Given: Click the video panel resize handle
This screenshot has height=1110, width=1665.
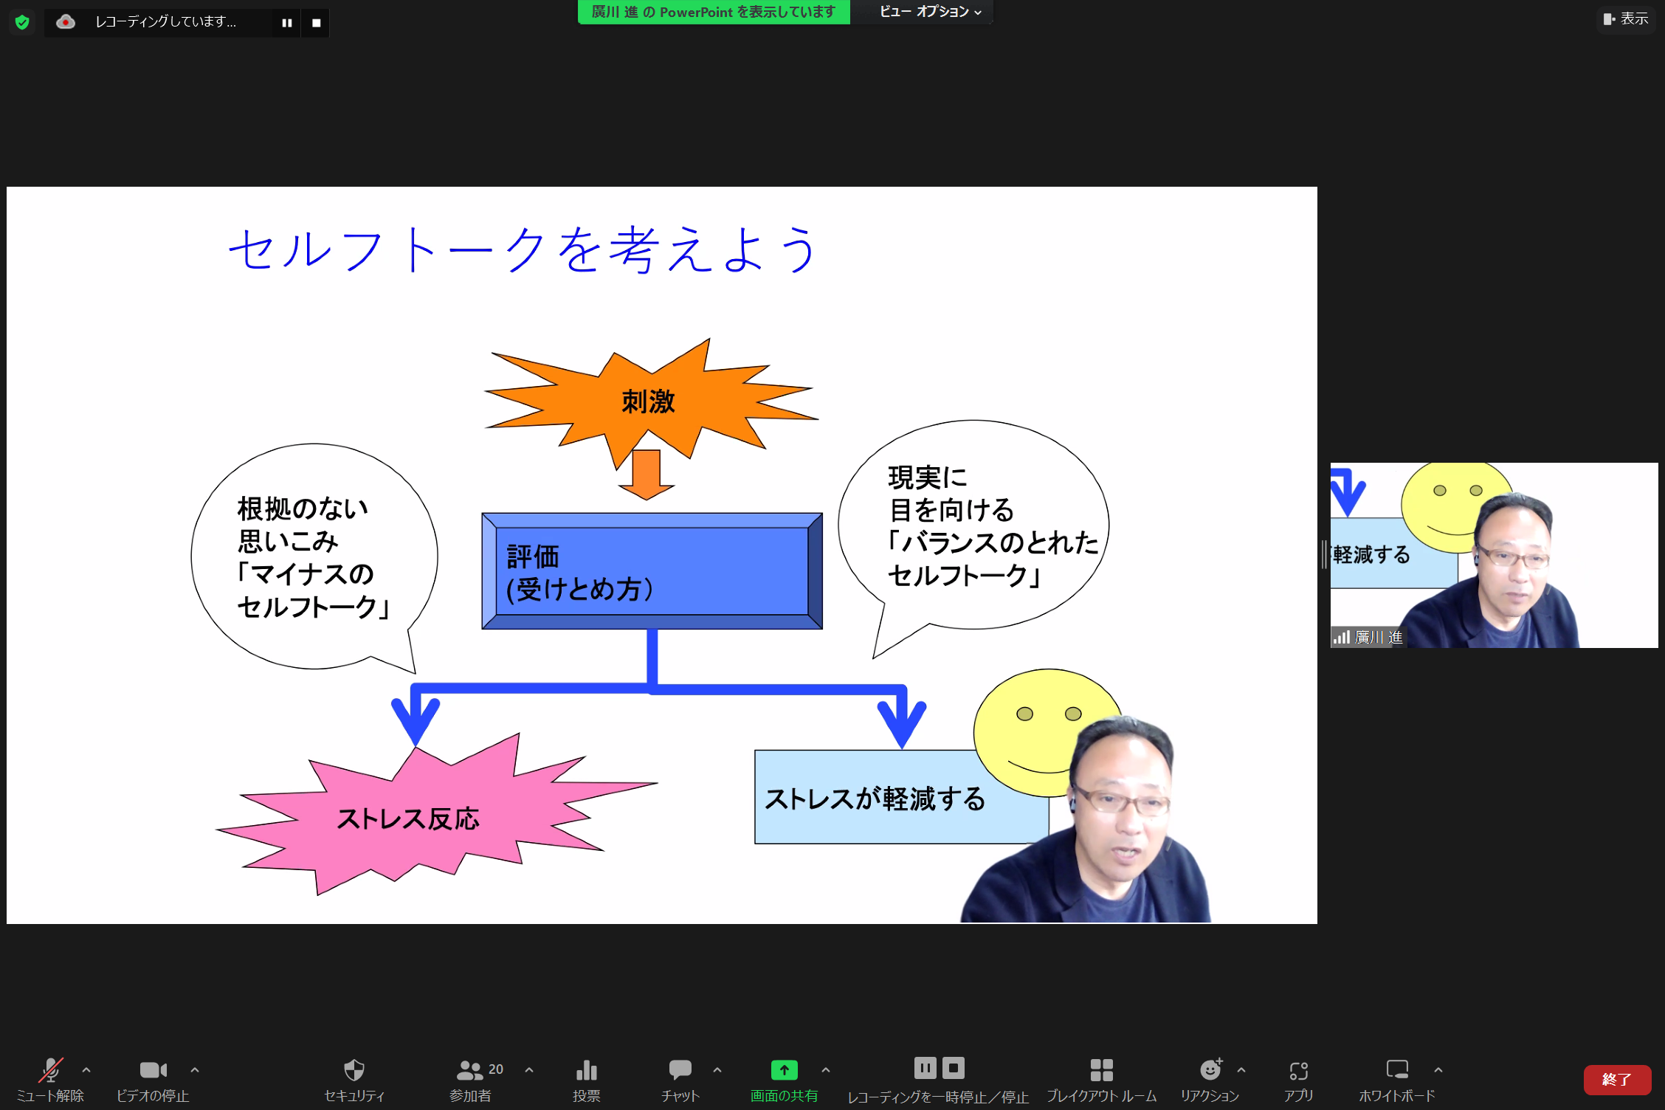Looking at the screenshot, I should tap(1324, 554).
